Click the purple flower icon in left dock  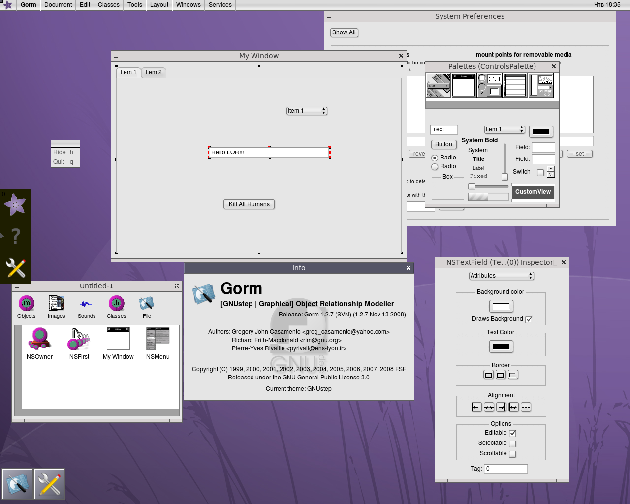point(15,205)
